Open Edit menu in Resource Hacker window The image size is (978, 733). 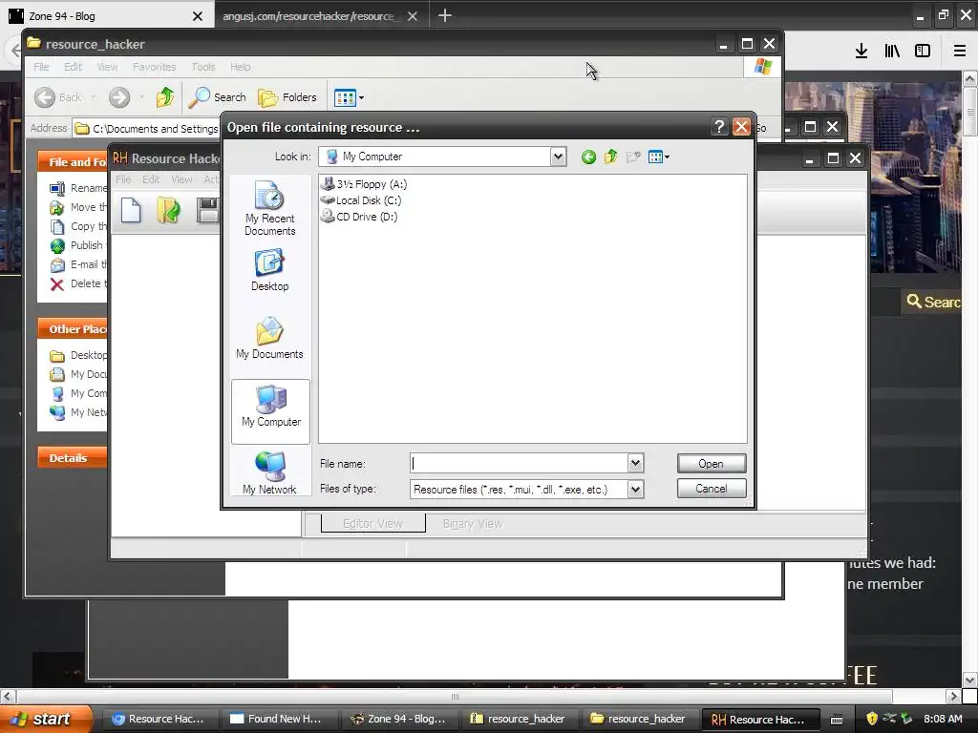tap(151, 179)
